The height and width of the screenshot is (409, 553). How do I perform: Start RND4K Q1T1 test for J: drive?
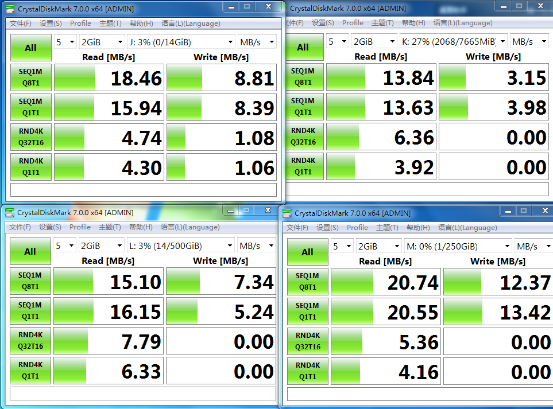pos(31,167)
